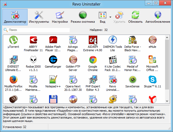173x132 pixels.
Task: Click Обновить to refresh the list
Action: click(135, 17)
